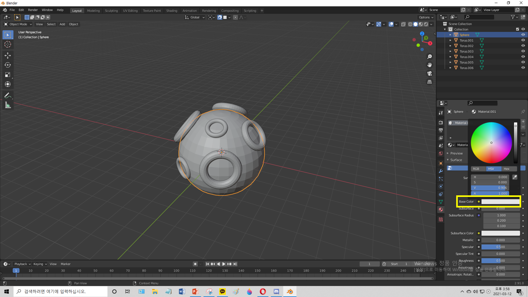Image resolution: width=528 pixels, height=297 pixels.
Task: Click the eyedropper in color picker
Action: (515, 177)
